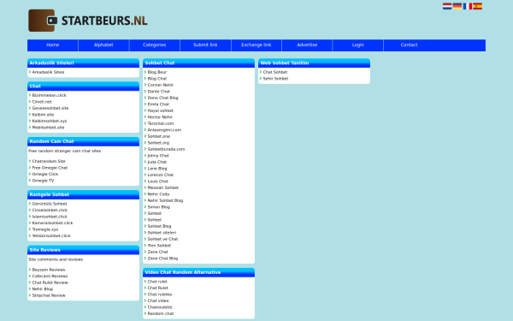Open the Cilveli.net link
The height and width of the screenshot is (321, 513).
pyautogui.click(x=42, y=102)
